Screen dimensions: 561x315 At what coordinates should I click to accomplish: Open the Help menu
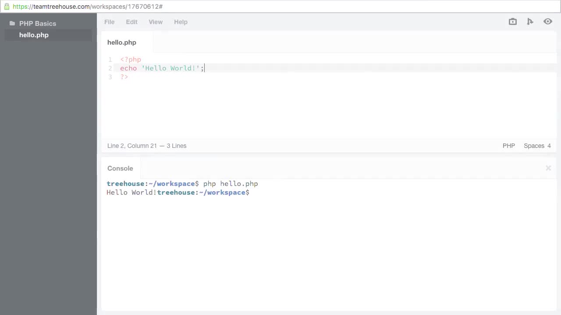coord(181,22)
